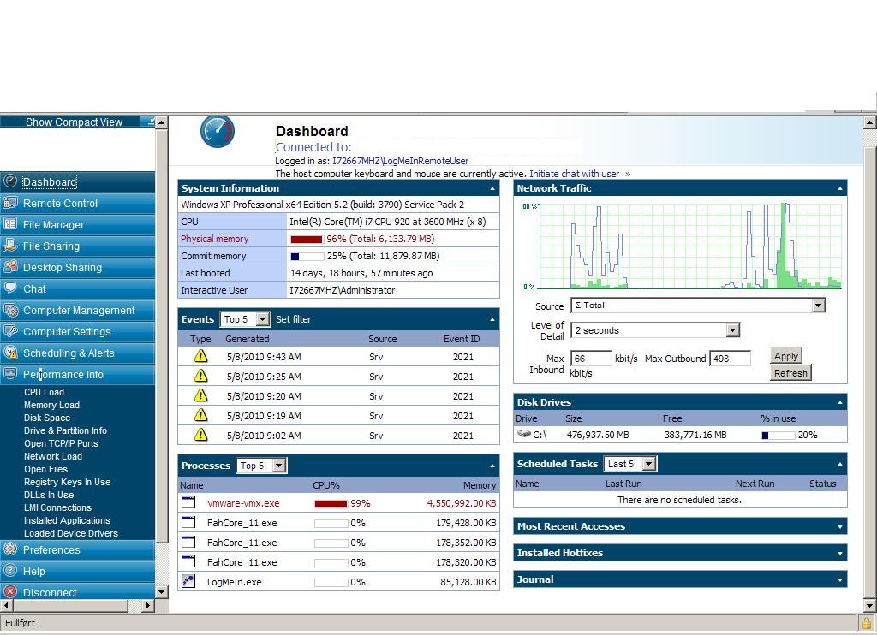877x635 pixels.
Task: Click the Help question mark icon
Action: [x=10, y=571]
